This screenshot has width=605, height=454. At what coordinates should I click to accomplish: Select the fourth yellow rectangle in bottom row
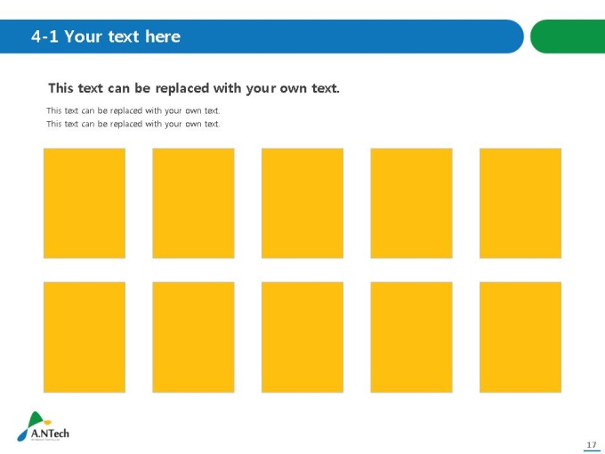coord(411,337)
